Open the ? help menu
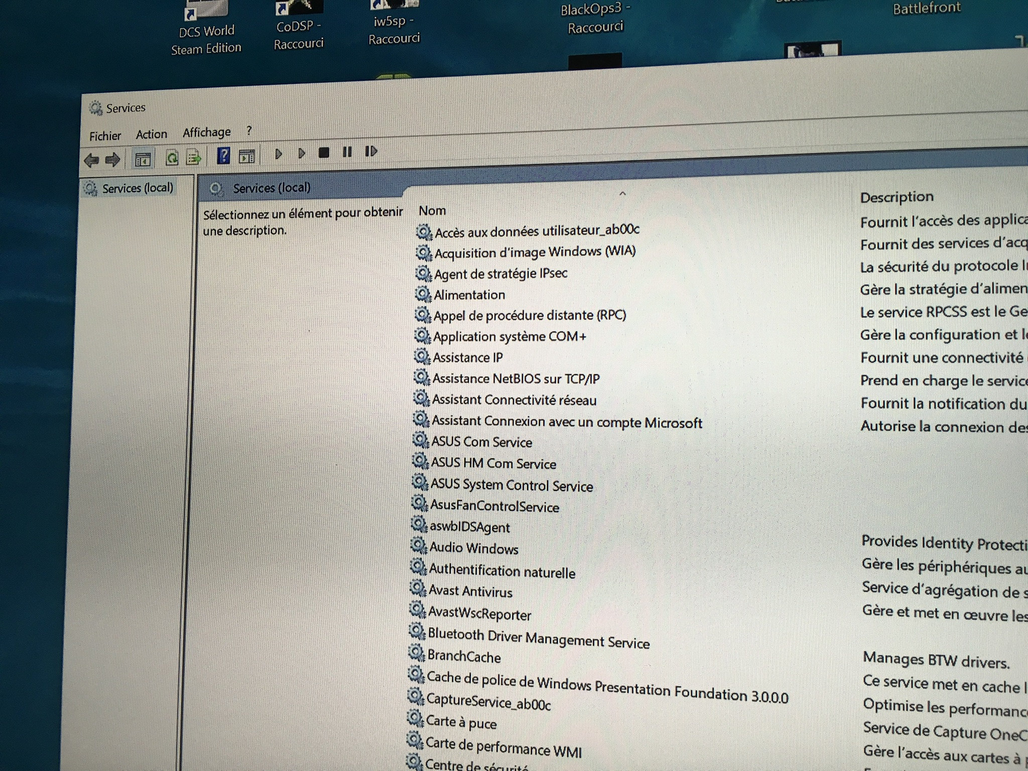 tap(249, 131)
